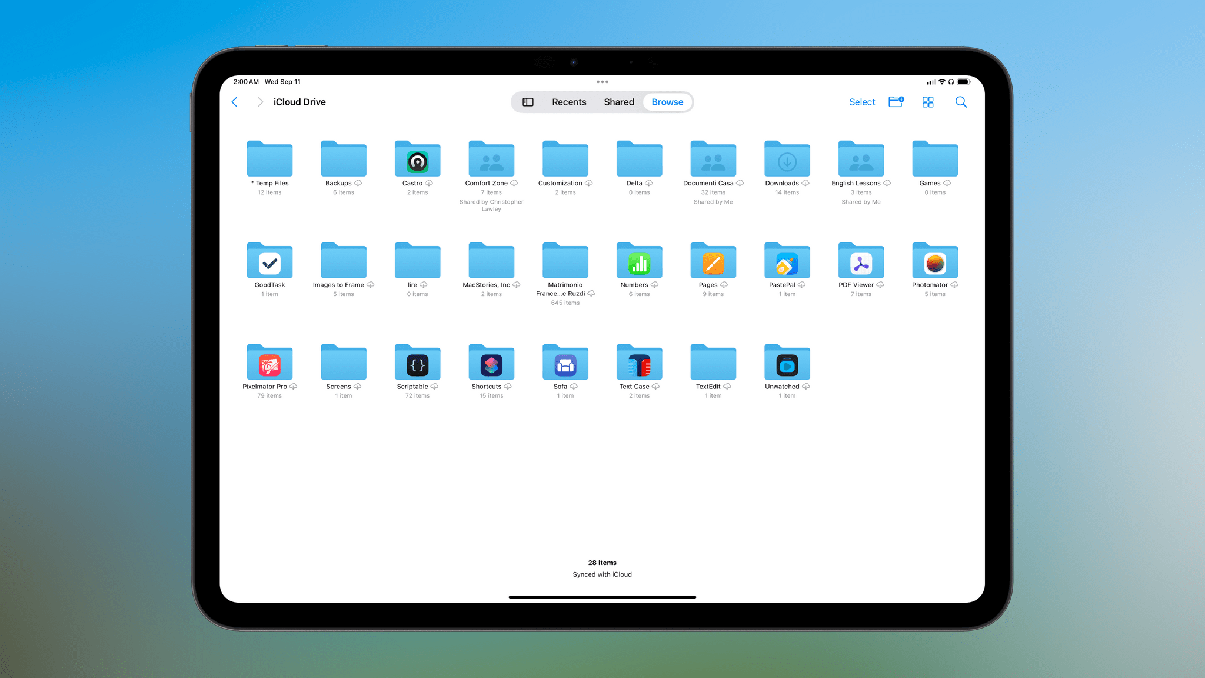Click the new folder icon
Image resolution: width=1205 pixels, height=678 pixels.
coord(896,102)
